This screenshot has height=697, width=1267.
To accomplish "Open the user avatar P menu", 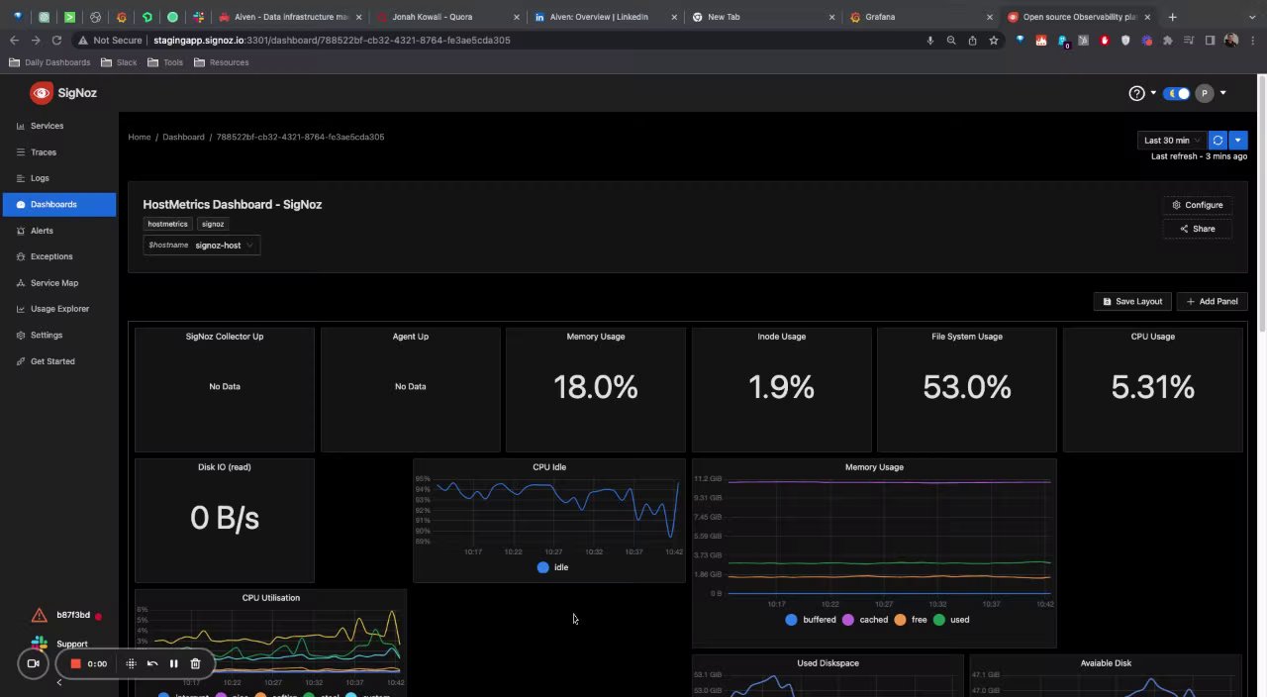I will click(x=1205, y=93).
